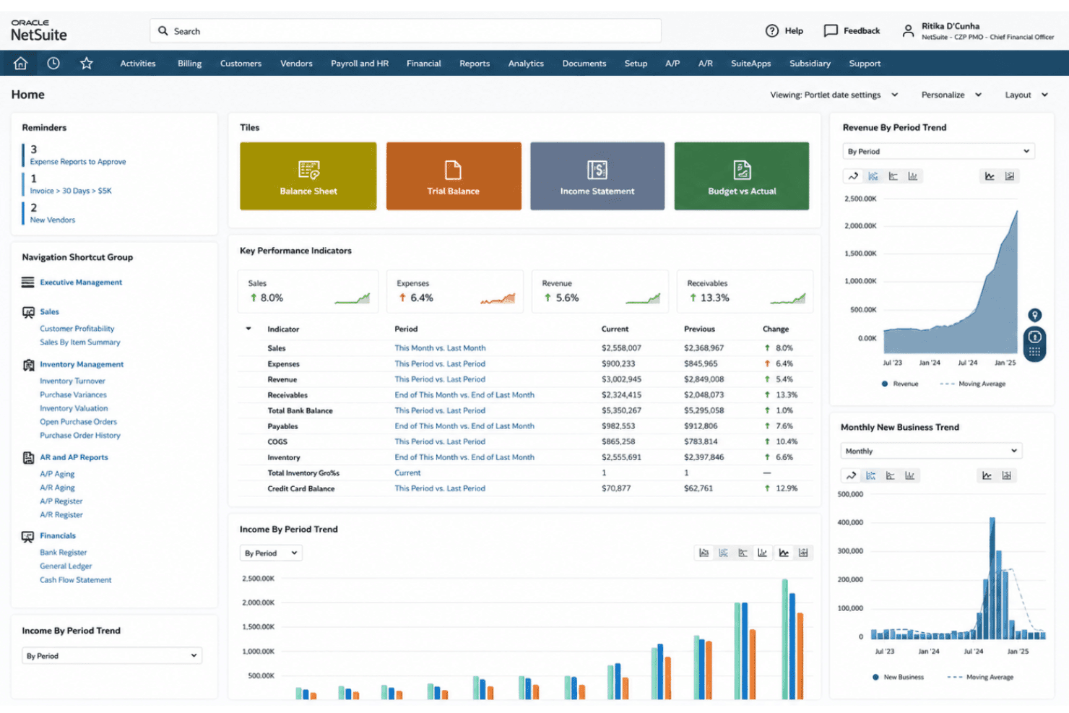Click the Feedback speech bubble icon
The image size is (1069, 713).
tap(831, 30)
